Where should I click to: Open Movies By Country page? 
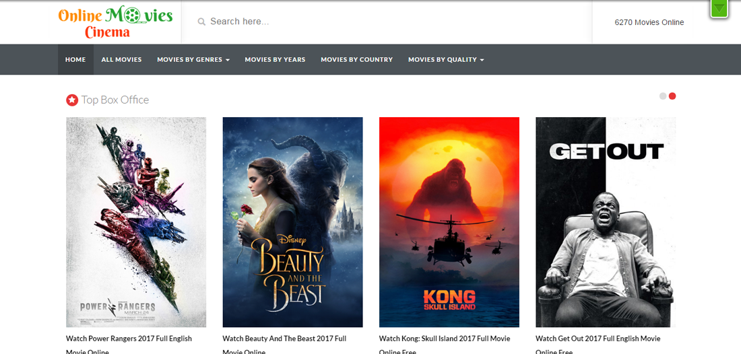[357, 59]
